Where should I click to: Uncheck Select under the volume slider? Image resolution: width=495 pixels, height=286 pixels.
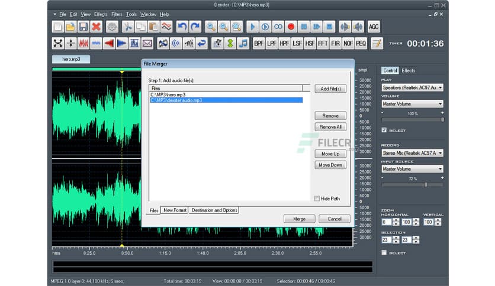tap(384, 130)
